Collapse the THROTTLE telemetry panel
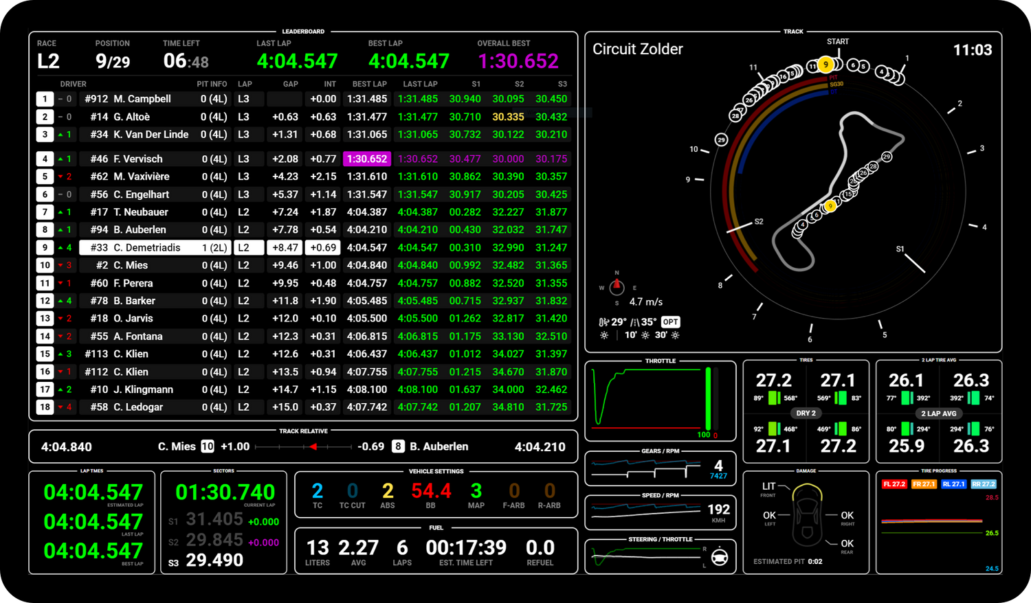The image size is (1031, 603). click(661, 361)
